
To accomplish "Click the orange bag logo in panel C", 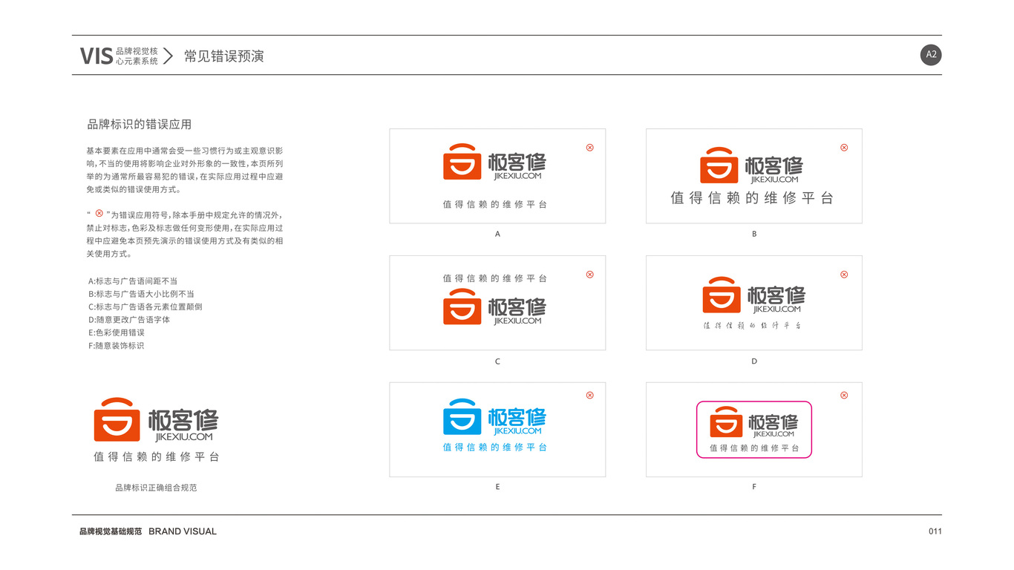I will (462, 307).
